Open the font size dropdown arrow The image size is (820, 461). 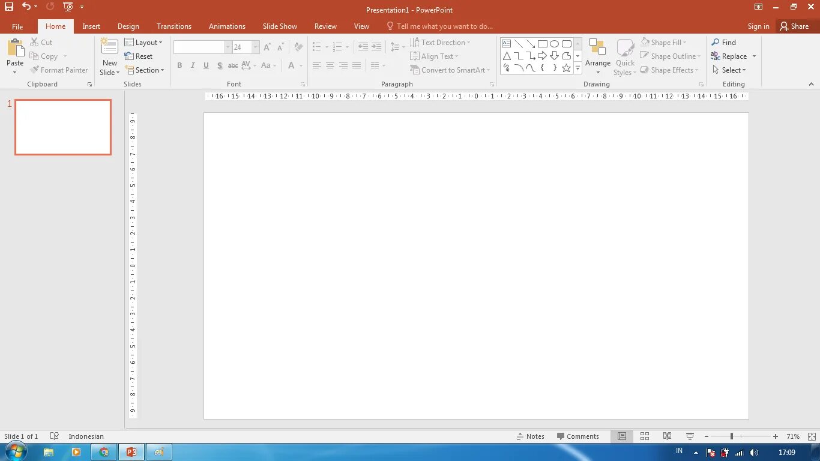click(256, 47)
